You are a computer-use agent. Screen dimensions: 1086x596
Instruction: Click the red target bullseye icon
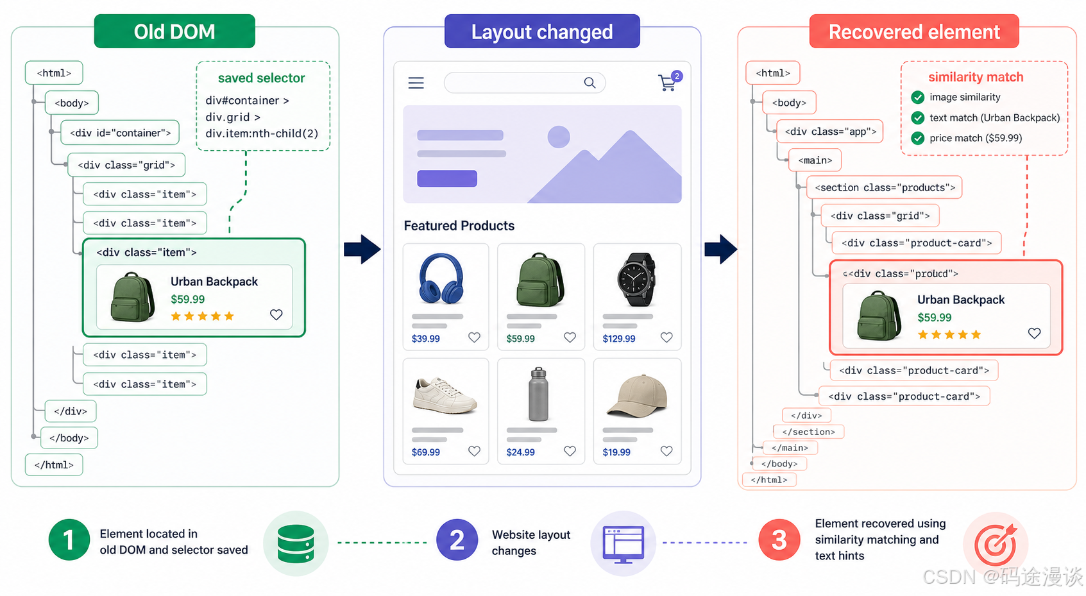pos(996,544)
